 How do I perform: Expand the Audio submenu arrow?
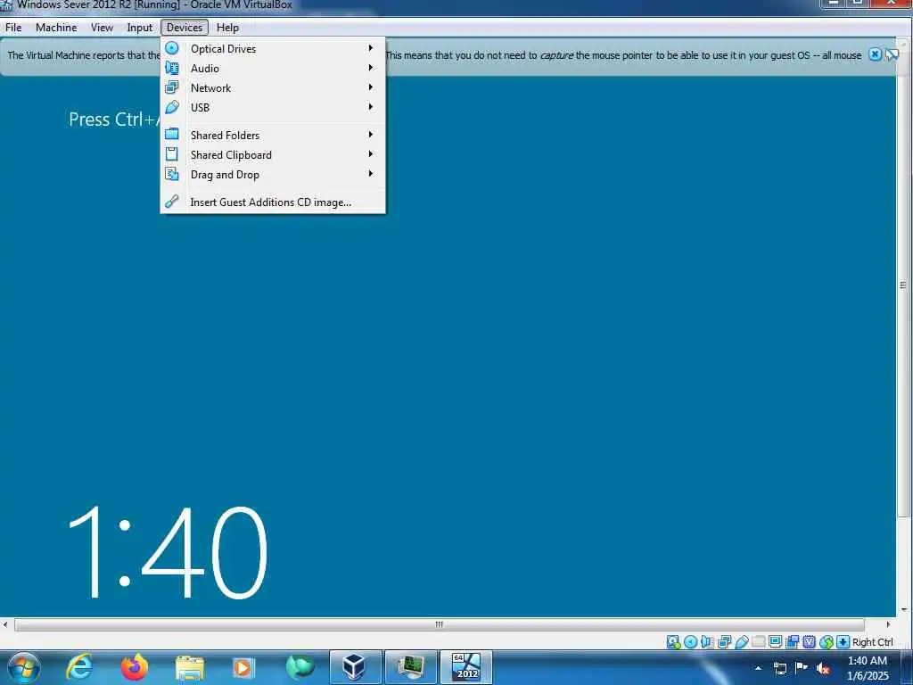[370, 68]
